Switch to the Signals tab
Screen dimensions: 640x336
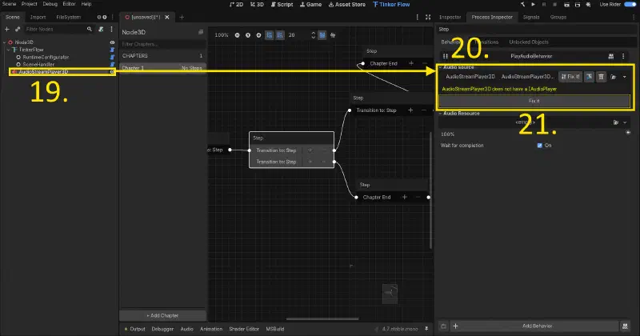click(531, 17)
